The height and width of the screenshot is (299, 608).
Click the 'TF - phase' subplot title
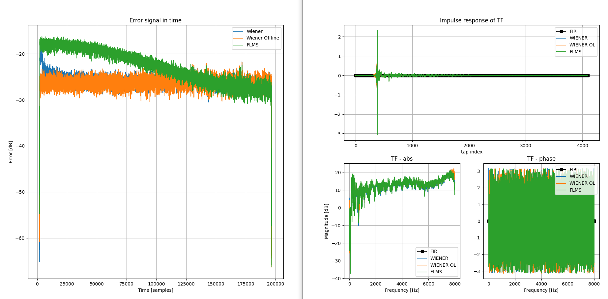[541, 159]
